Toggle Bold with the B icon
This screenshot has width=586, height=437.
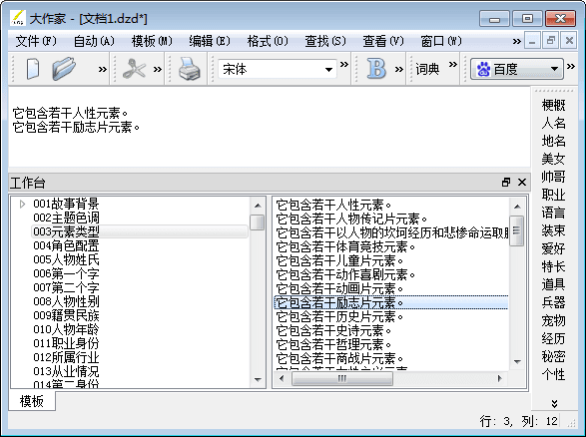click(x=376, y=69)
